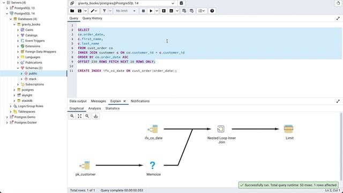Image resolution: width=343 pixels, height=193 pixels.
Task: Expand the public schema node
Action: (21, 73)
